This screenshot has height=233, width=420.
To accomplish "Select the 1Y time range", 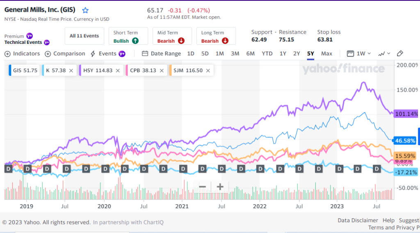I will point(283,54).
